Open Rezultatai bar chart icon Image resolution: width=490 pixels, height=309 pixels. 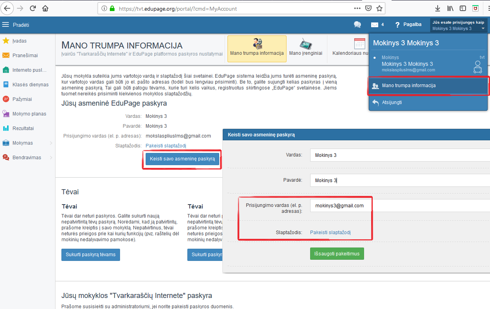[6, 128]
